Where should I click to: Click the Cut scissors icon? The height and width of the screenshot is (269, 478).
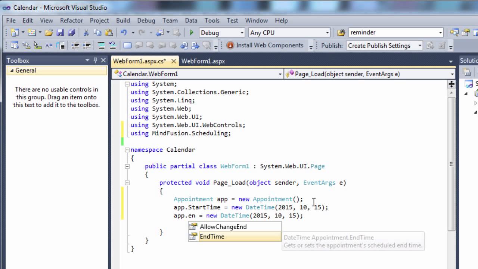tap(86, 33)
